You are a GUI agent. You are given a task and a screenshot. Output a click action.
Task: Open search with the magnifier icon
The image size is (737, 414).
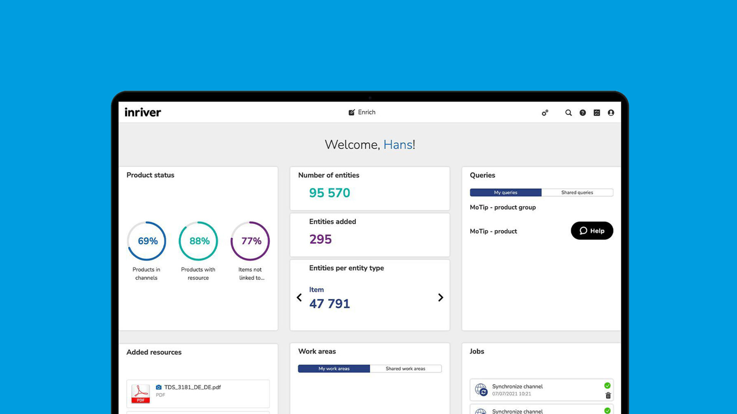click(568, 113)
